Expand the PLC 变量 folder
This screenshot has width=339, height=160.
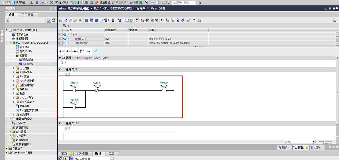click(x=14, y=77)
